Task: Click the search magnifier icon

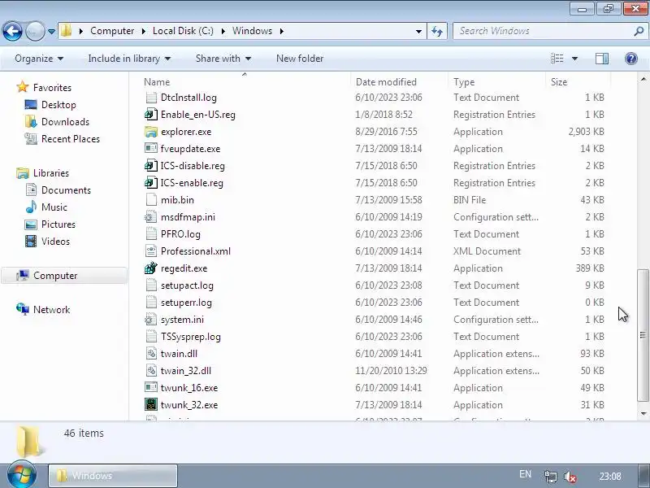Action: [x=639, y=31]
